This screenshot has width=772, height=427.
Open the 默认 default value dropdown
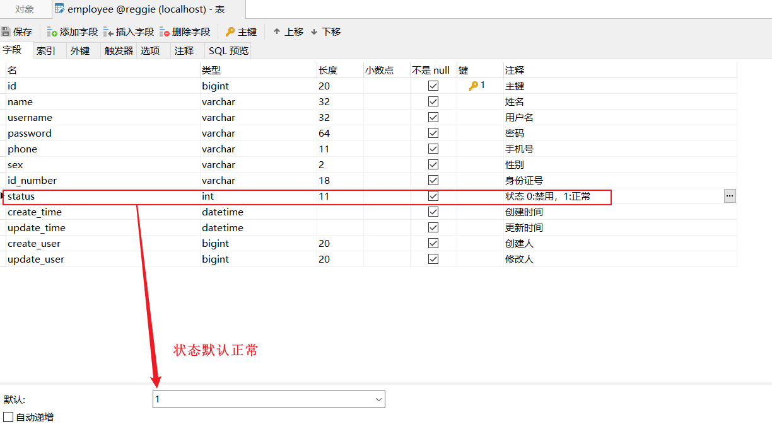379,399
